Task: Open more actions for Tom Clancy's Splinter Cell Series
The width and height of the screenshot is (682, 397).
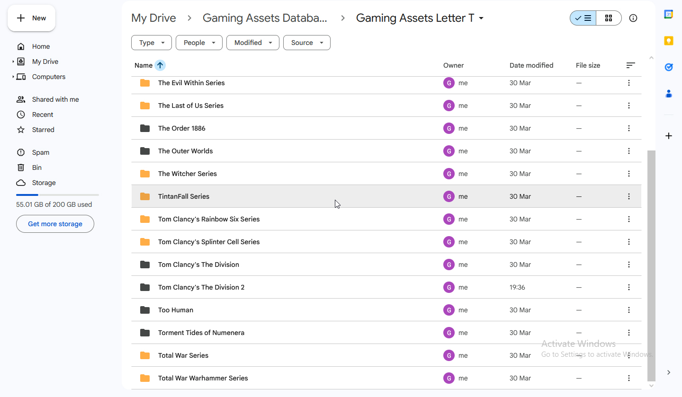Action: point(629,242)
